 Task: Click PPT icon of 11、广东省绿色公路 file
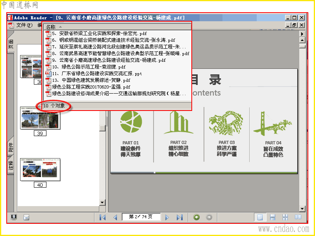(x=48, y=74)
